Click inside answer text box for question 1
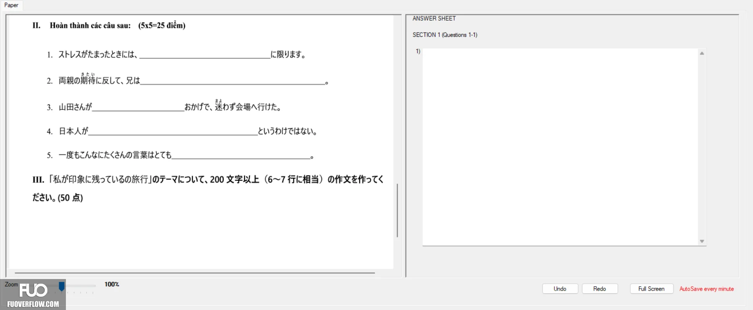The image size is (753, 310). (x=560, y=147)
